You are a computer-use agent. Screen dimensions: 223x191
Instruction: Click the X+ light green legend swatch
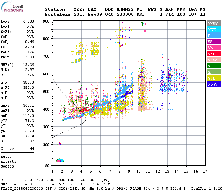tap(214, 72)
